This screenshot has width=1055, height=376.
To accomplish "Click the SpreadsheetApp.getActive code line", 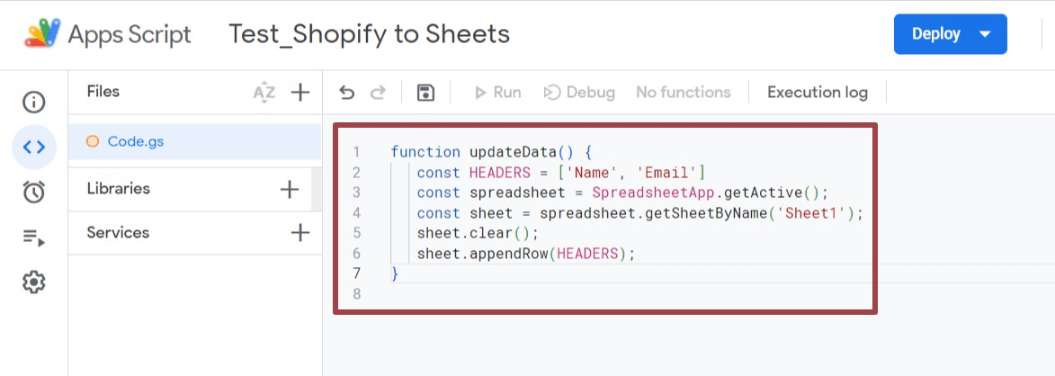I will point(622,193).
